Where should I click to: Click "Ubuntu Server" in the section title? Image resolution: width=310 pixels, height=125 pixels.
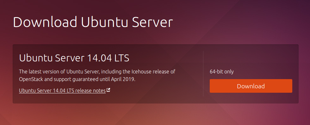pos(52,58)
